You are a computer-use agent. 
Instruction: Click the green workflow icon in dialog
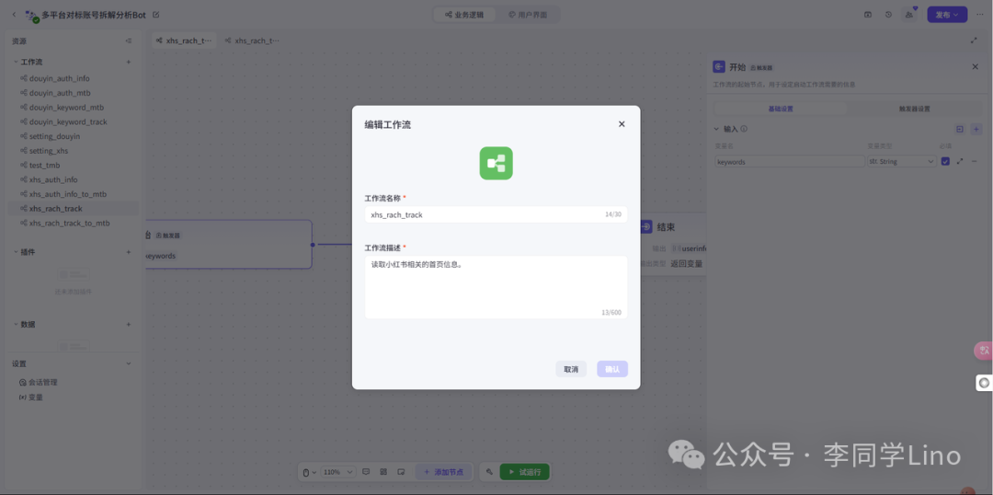[496, 163]
